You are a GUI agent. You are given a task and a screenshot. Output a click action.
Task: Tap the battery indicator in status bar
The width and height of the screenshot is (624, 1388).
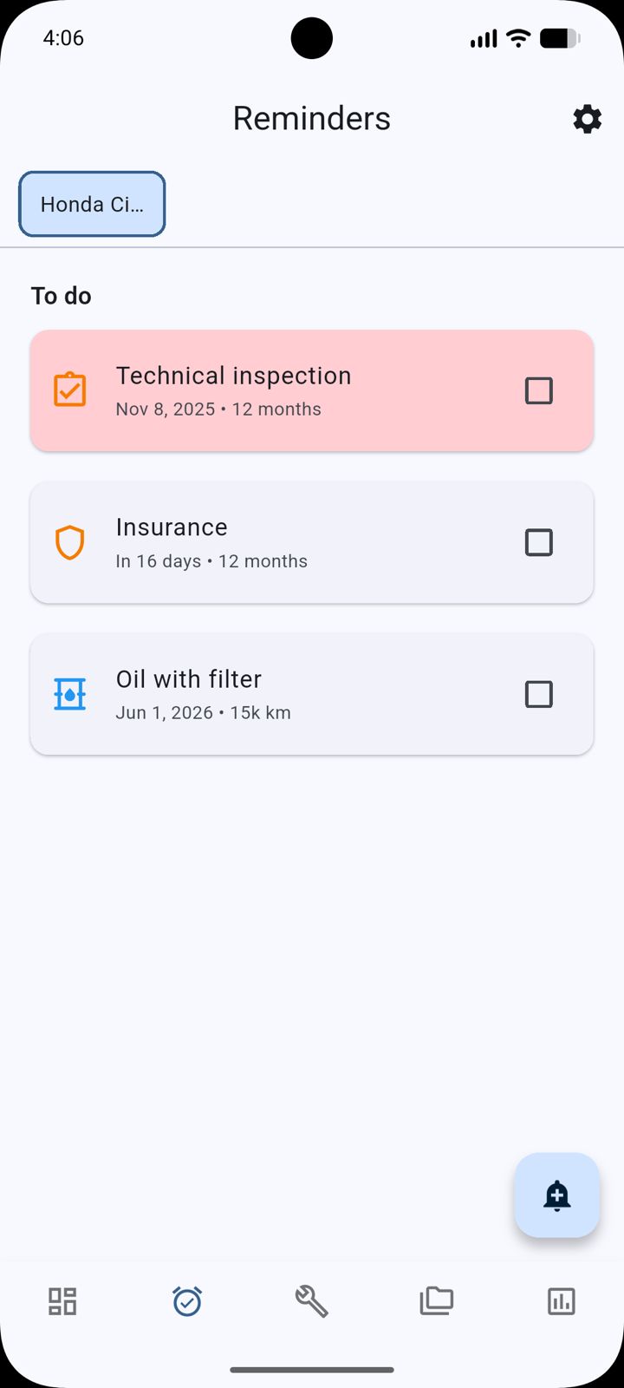tap(559, 38)
